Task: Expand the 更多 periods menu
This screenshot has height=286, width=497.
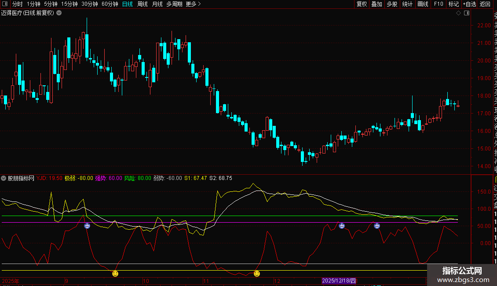Action: point(193,4)
